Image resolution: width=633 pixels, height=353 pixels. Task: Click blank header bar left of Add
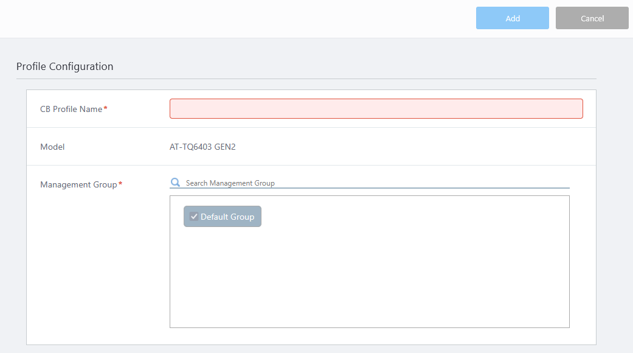(243, 18)
